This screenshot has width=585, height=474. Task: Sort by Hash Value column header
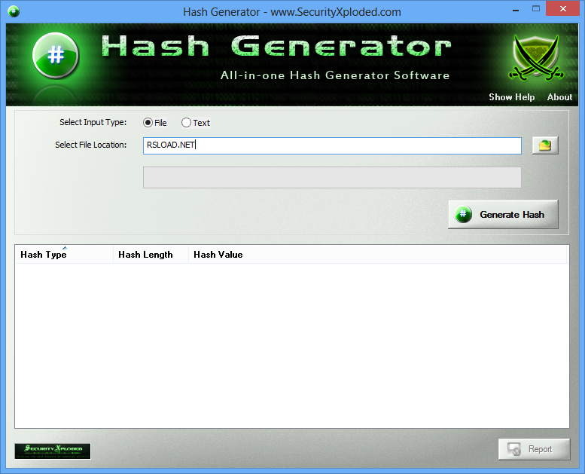(377, 255)
